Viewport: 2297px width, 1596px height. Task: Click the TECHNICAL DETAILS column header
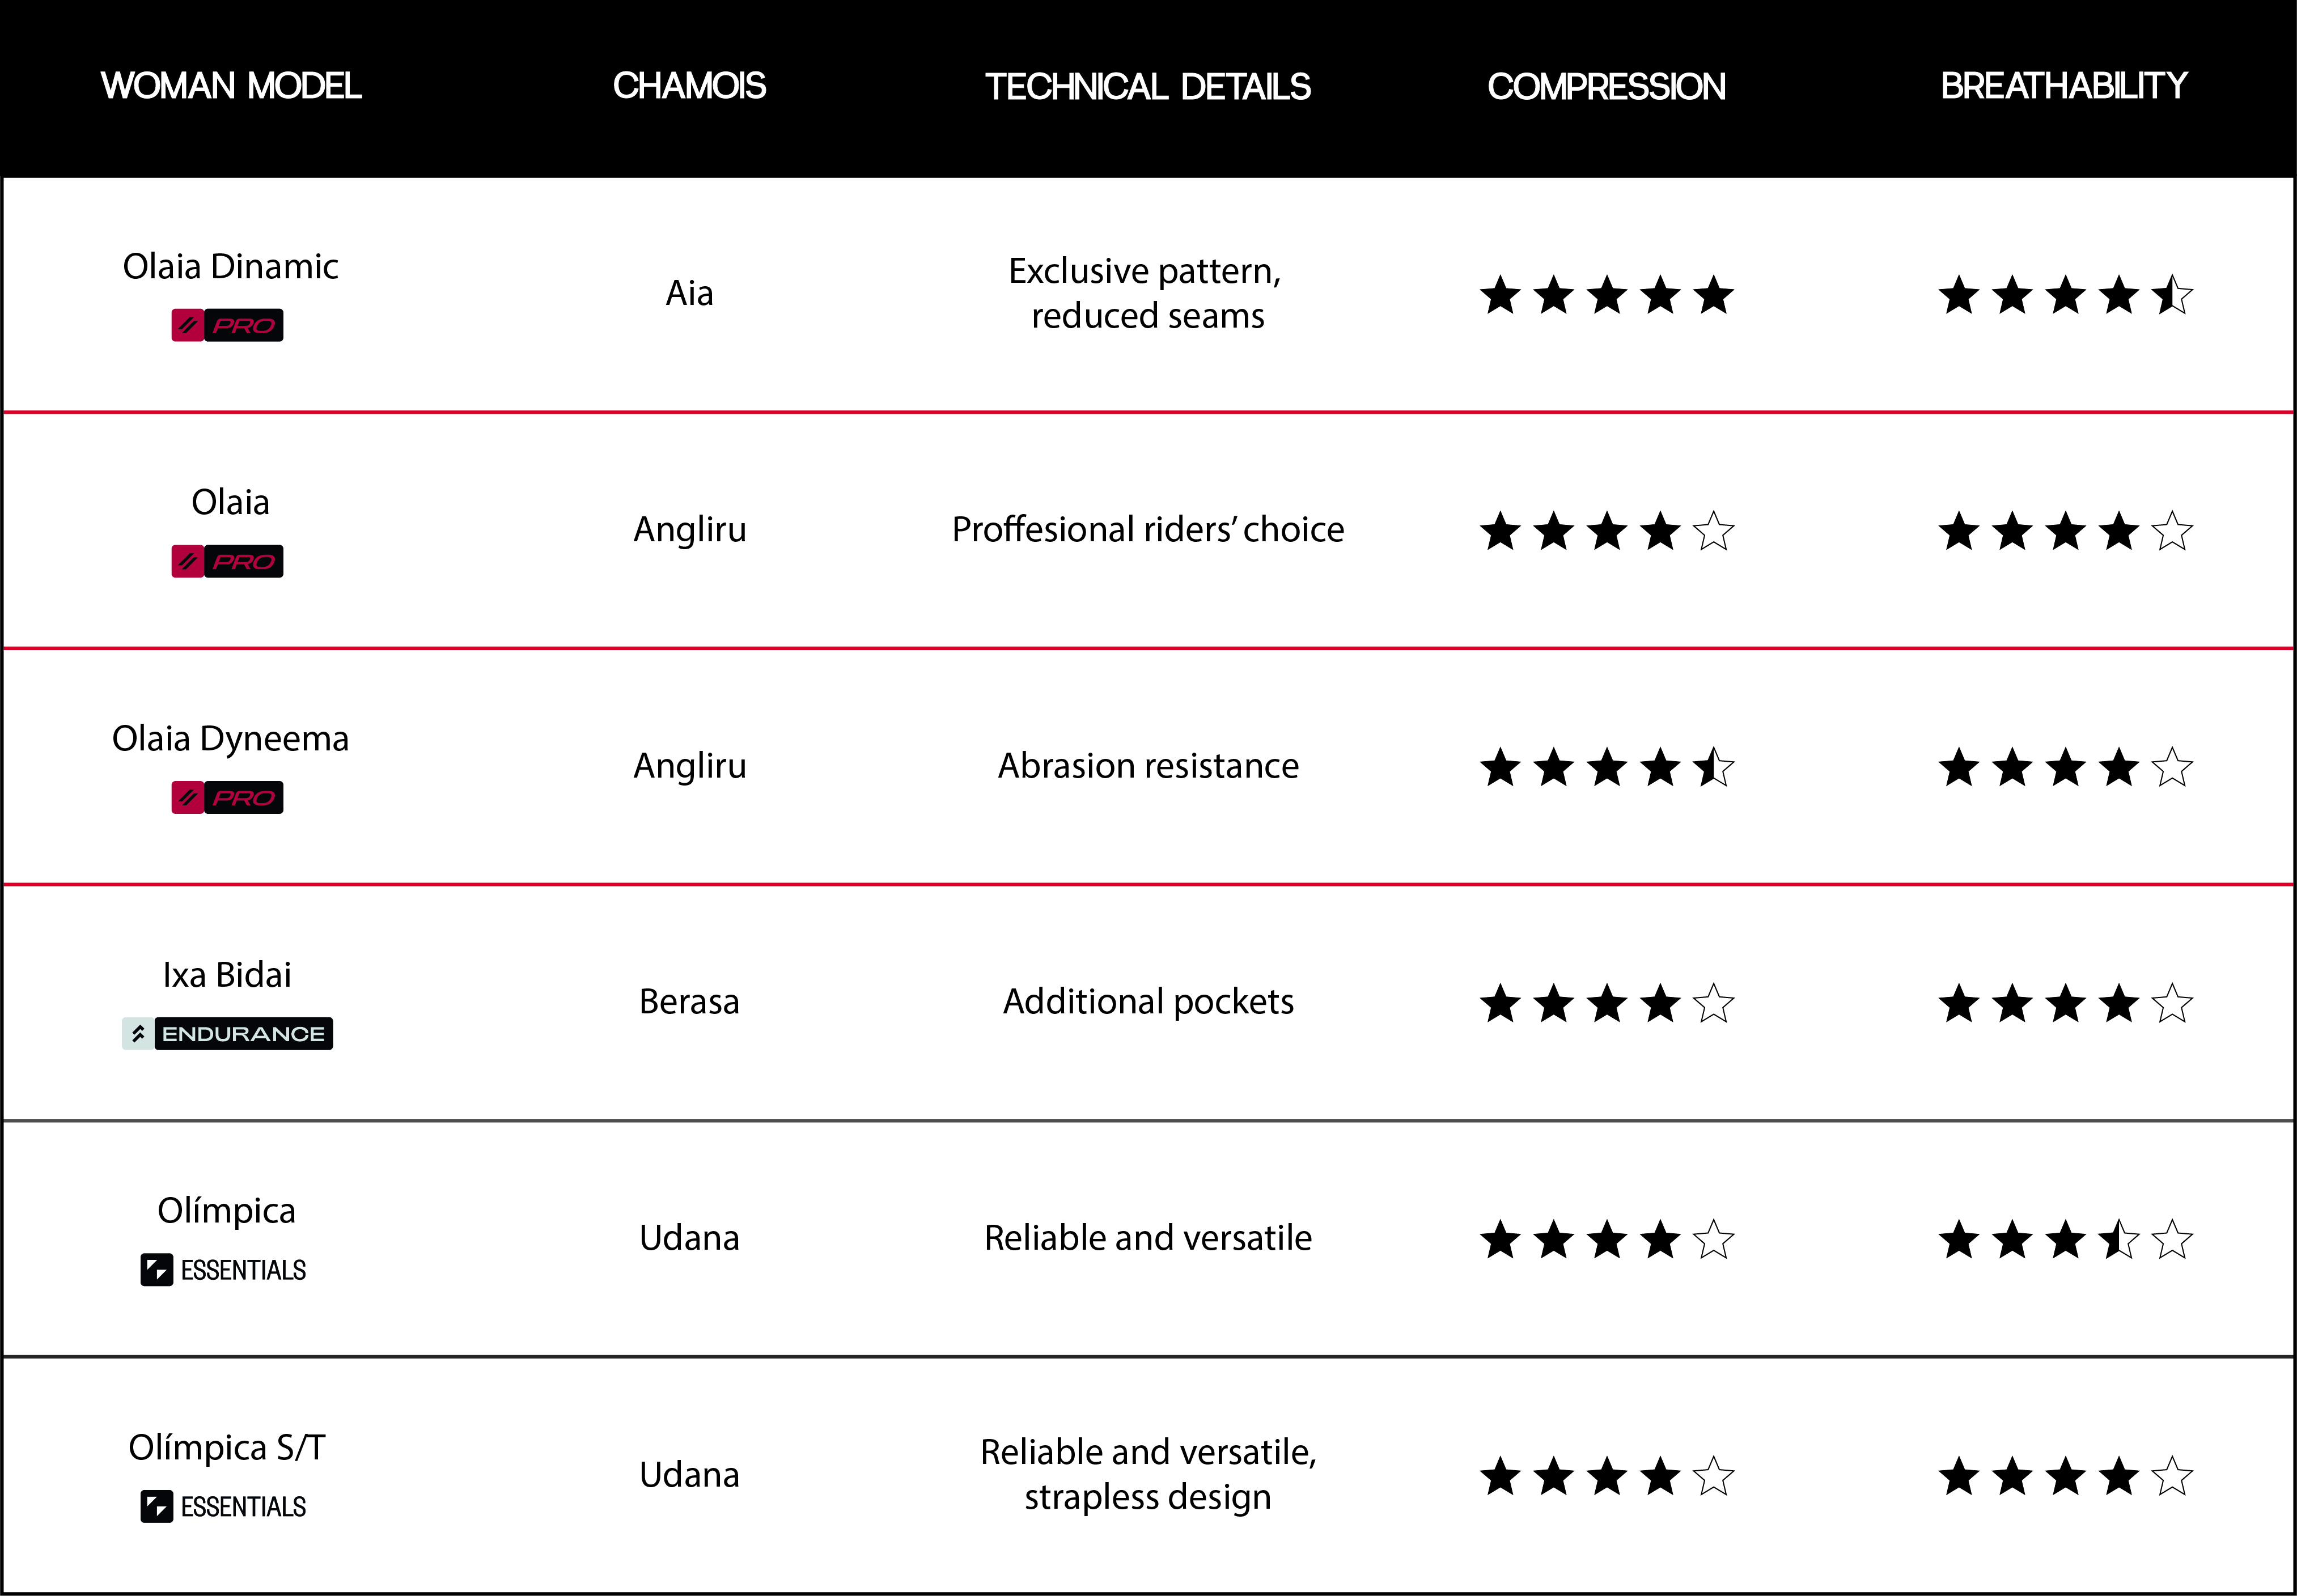1148,87
